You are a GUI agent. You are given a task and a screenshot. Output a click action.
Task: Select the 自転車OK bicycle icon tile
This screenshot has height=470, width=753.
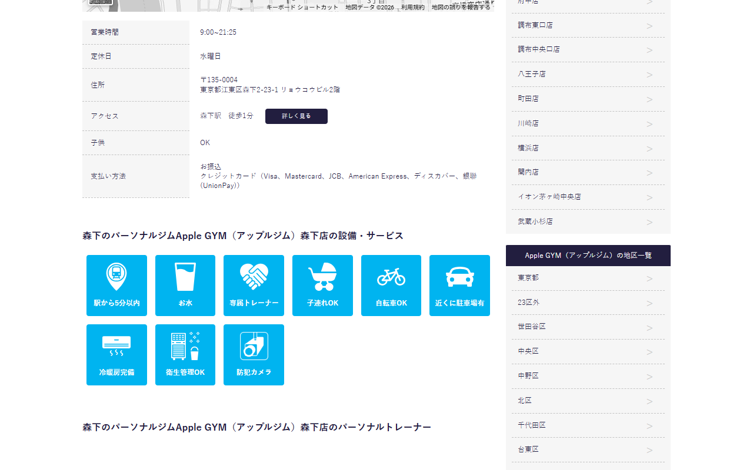(391, 286)
